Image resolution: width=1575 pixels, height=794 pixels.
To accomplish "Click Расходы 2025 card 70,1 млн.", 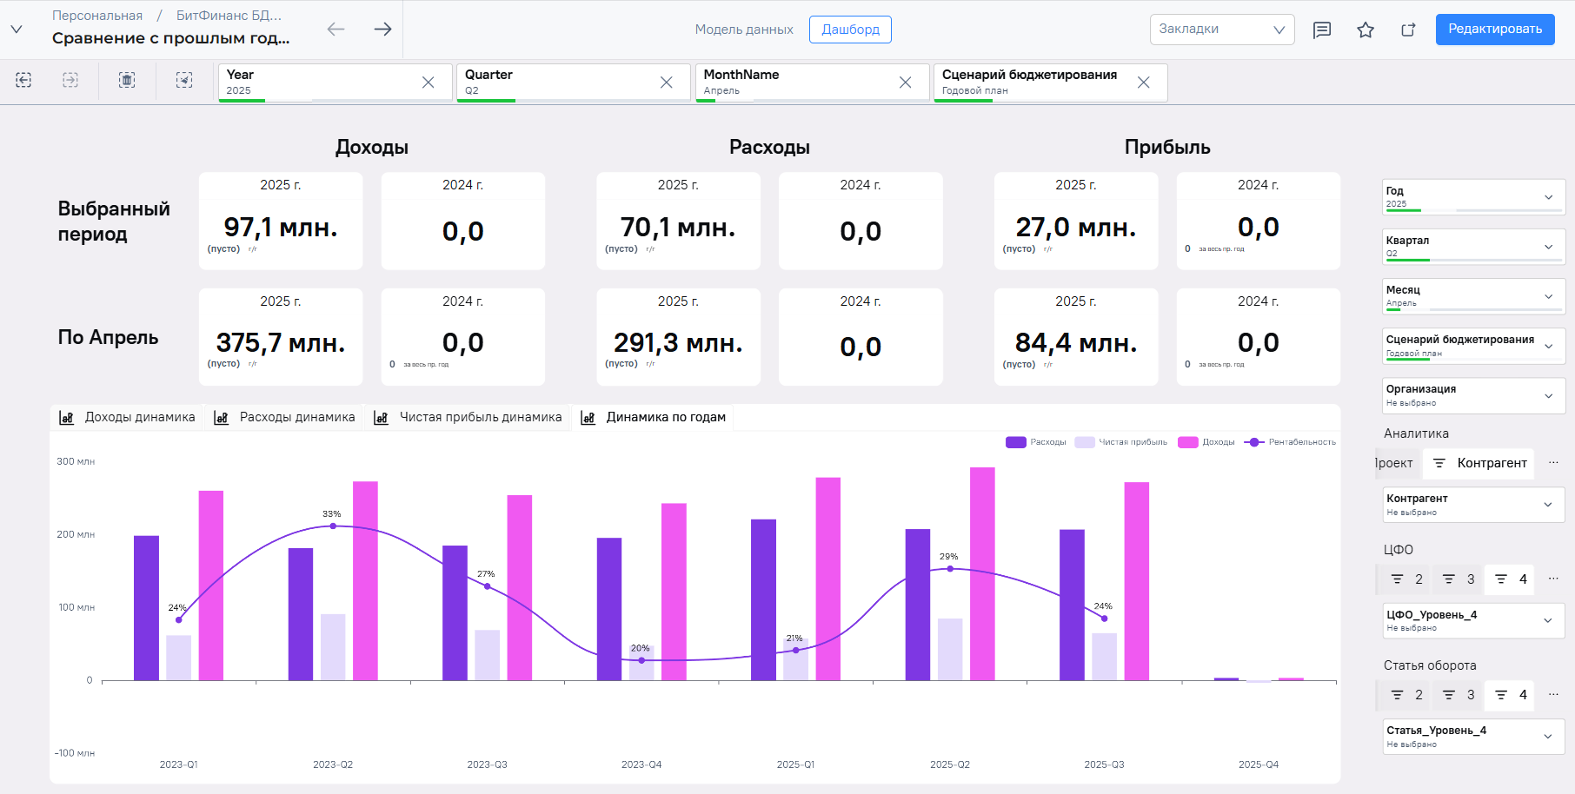I will pos(678,222).
